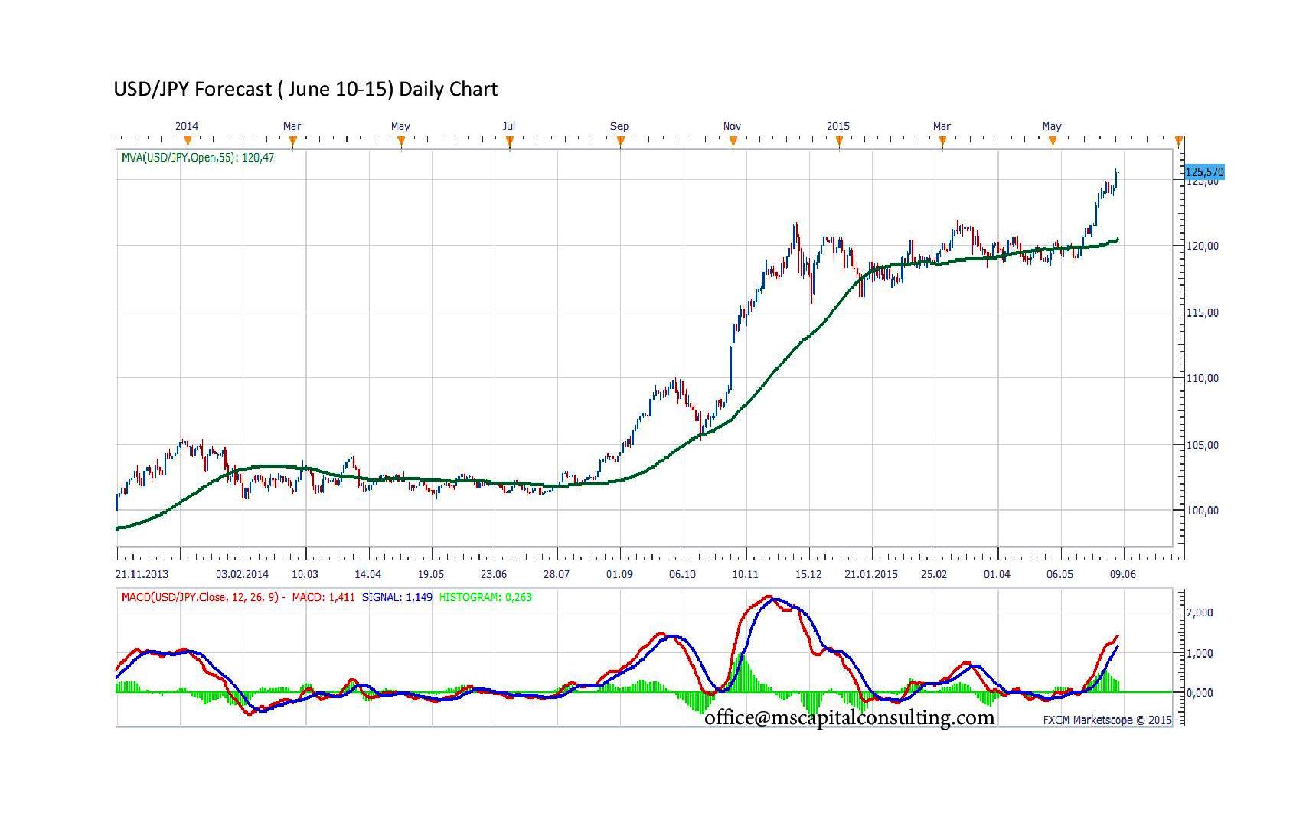Click the 01.09 date label

click(619, 574)
